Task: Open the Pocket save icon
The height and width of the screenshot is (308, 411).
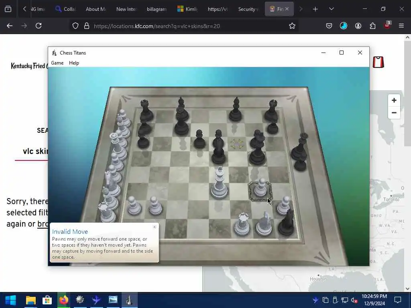Action: pos(329,26)
